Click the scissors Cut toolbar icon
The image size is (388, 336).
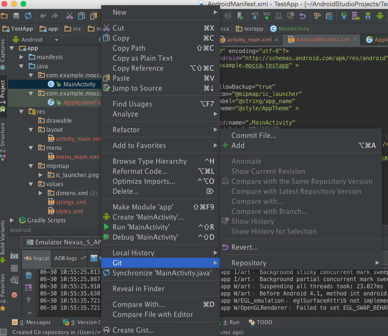point(70,16)
